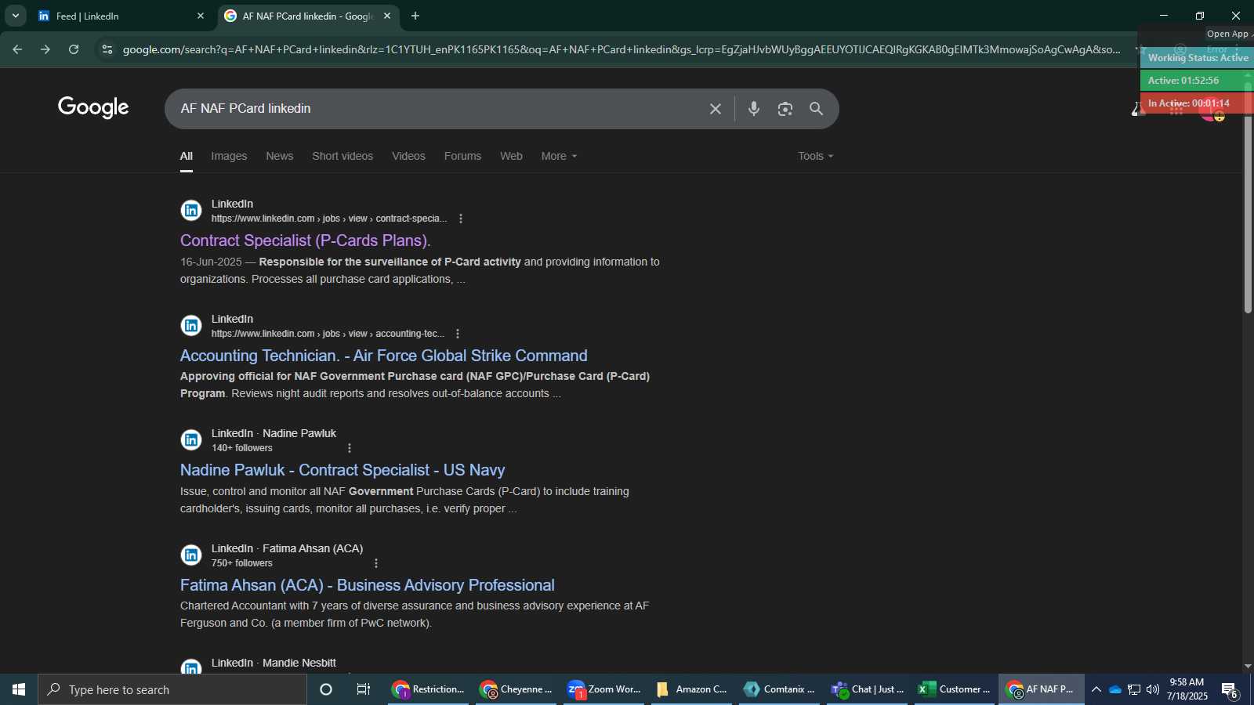Open Amazon C... folder on taskbar
This screenshot has width=1254, height=705.
[692, 689]
